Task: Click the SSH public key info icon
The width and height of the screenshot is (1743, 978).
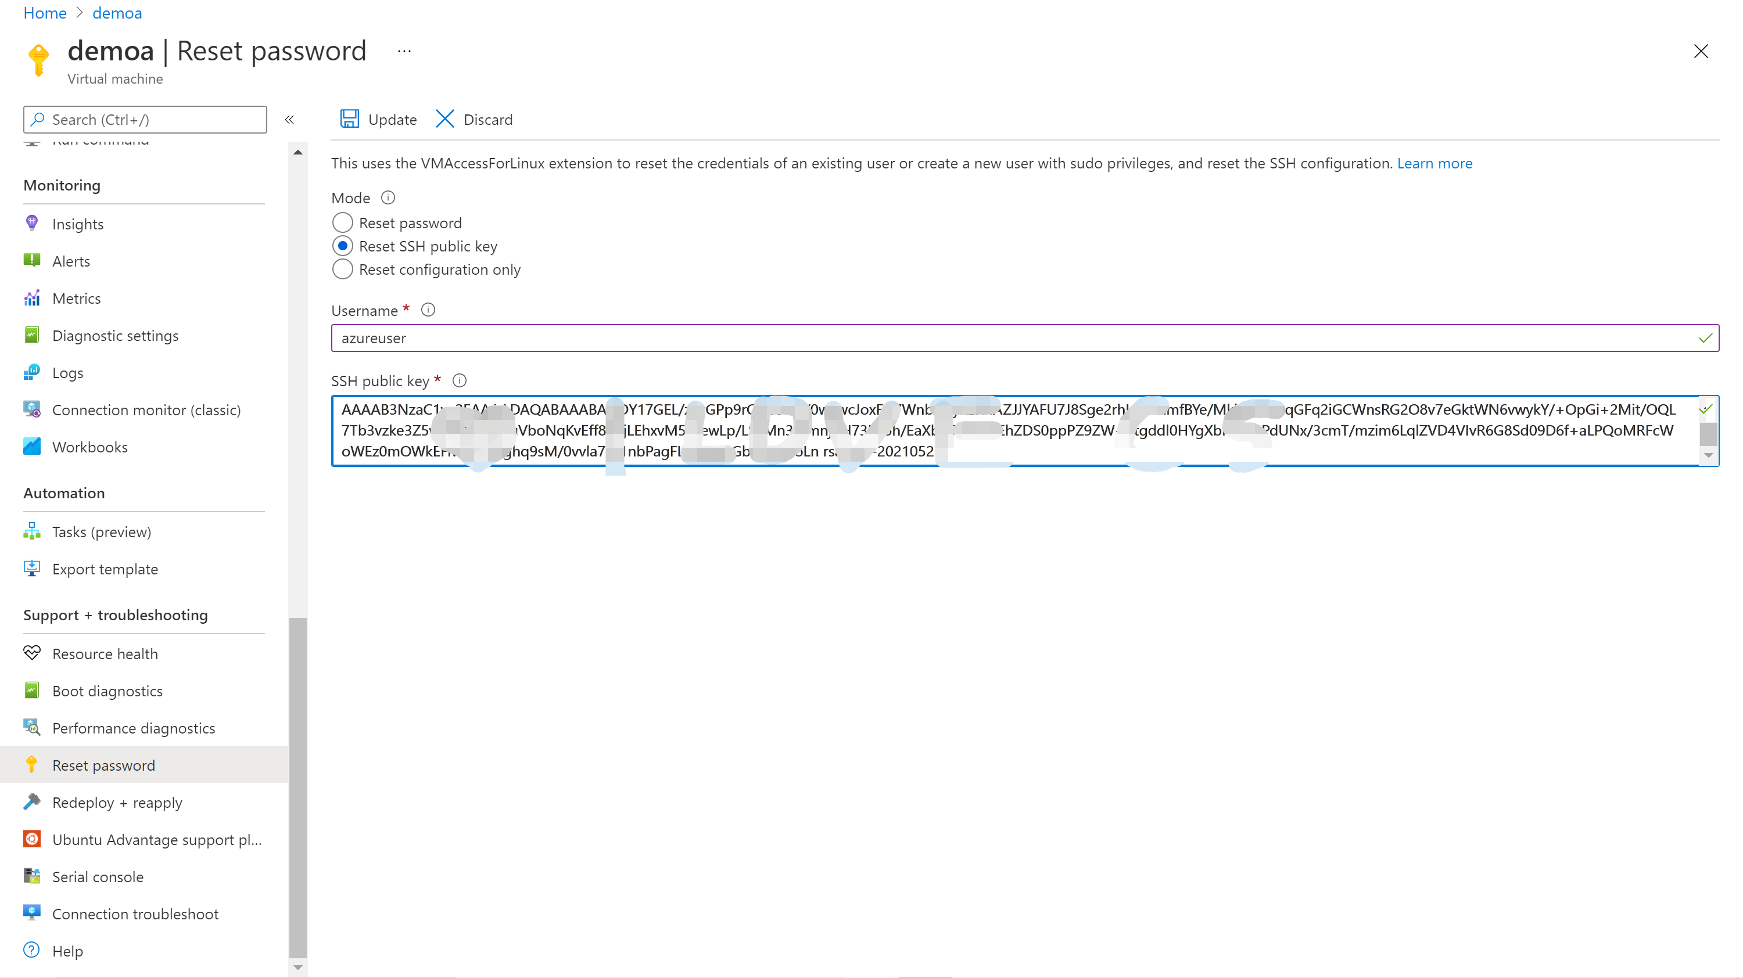Action: [460, 380]
